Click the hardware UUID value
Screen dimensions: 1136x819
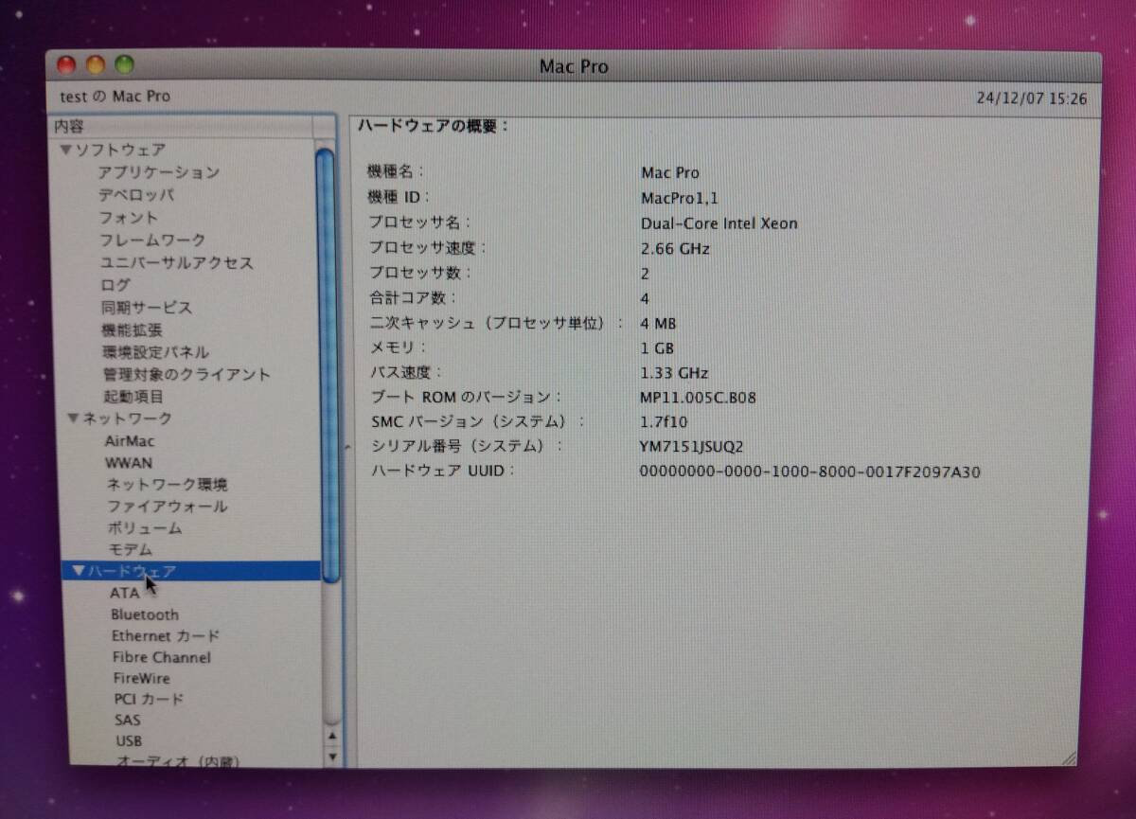(x=810, y=471)
